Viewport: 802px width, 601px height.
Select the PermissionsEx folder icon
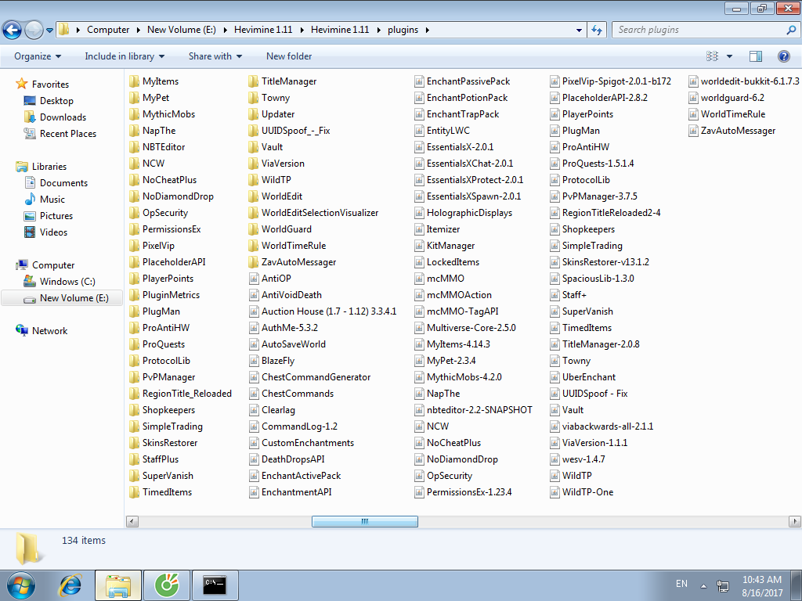[134, 229]
